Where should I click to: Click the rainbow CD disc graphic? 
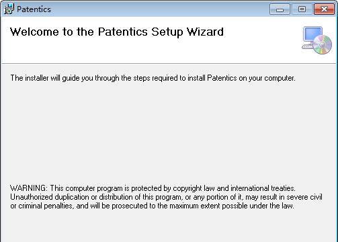click(x=323, y=45)
